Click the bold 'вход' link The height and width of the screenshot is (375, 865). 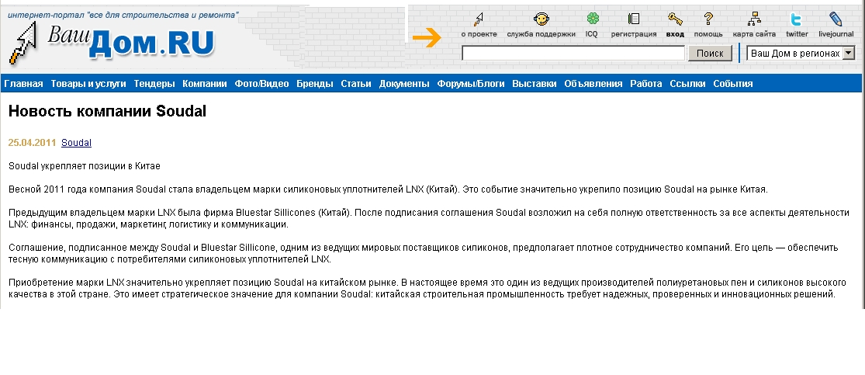pyautogui.click(x=675, y=34)
